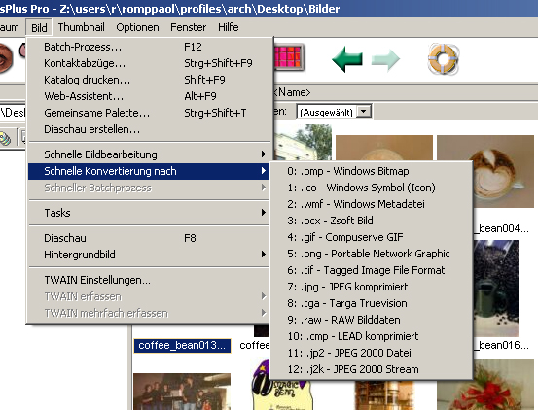Open the (Ausgewählt) dropdown arrow
This screenshot has height=410, width=538.
tap(364, 112)
